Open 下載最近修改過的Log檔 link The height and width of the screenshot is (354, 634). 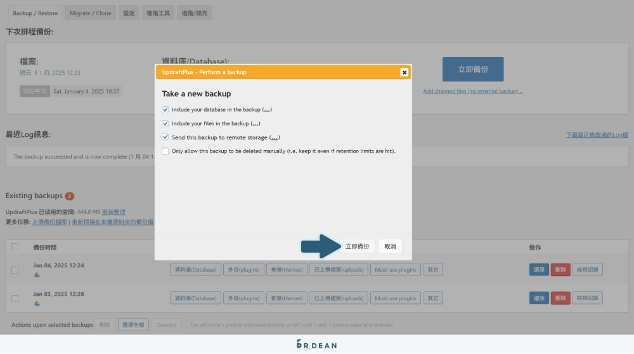click(597, 135)
